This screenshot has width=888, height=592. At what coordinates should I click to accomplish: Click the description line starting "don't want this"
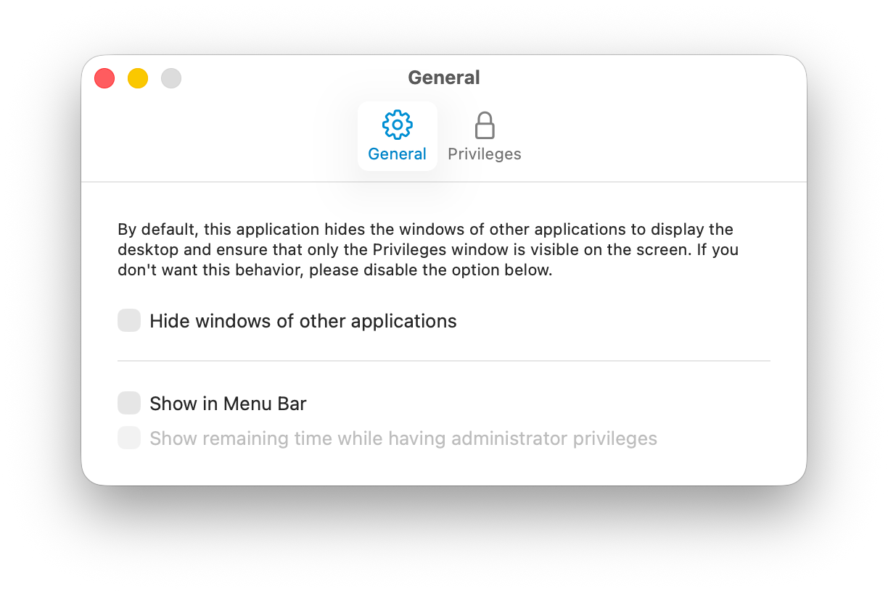tap(335, 271)
